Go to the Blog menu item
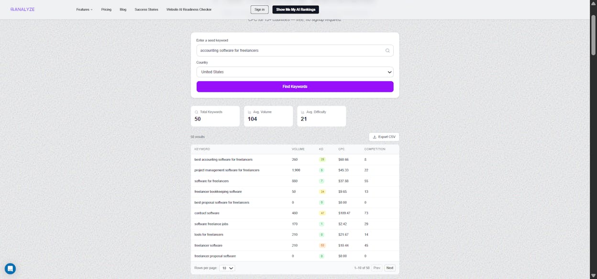 123,10
